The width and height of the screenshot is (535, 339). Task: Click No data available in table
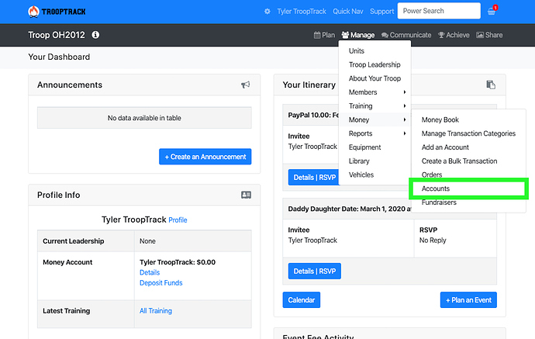144,118
